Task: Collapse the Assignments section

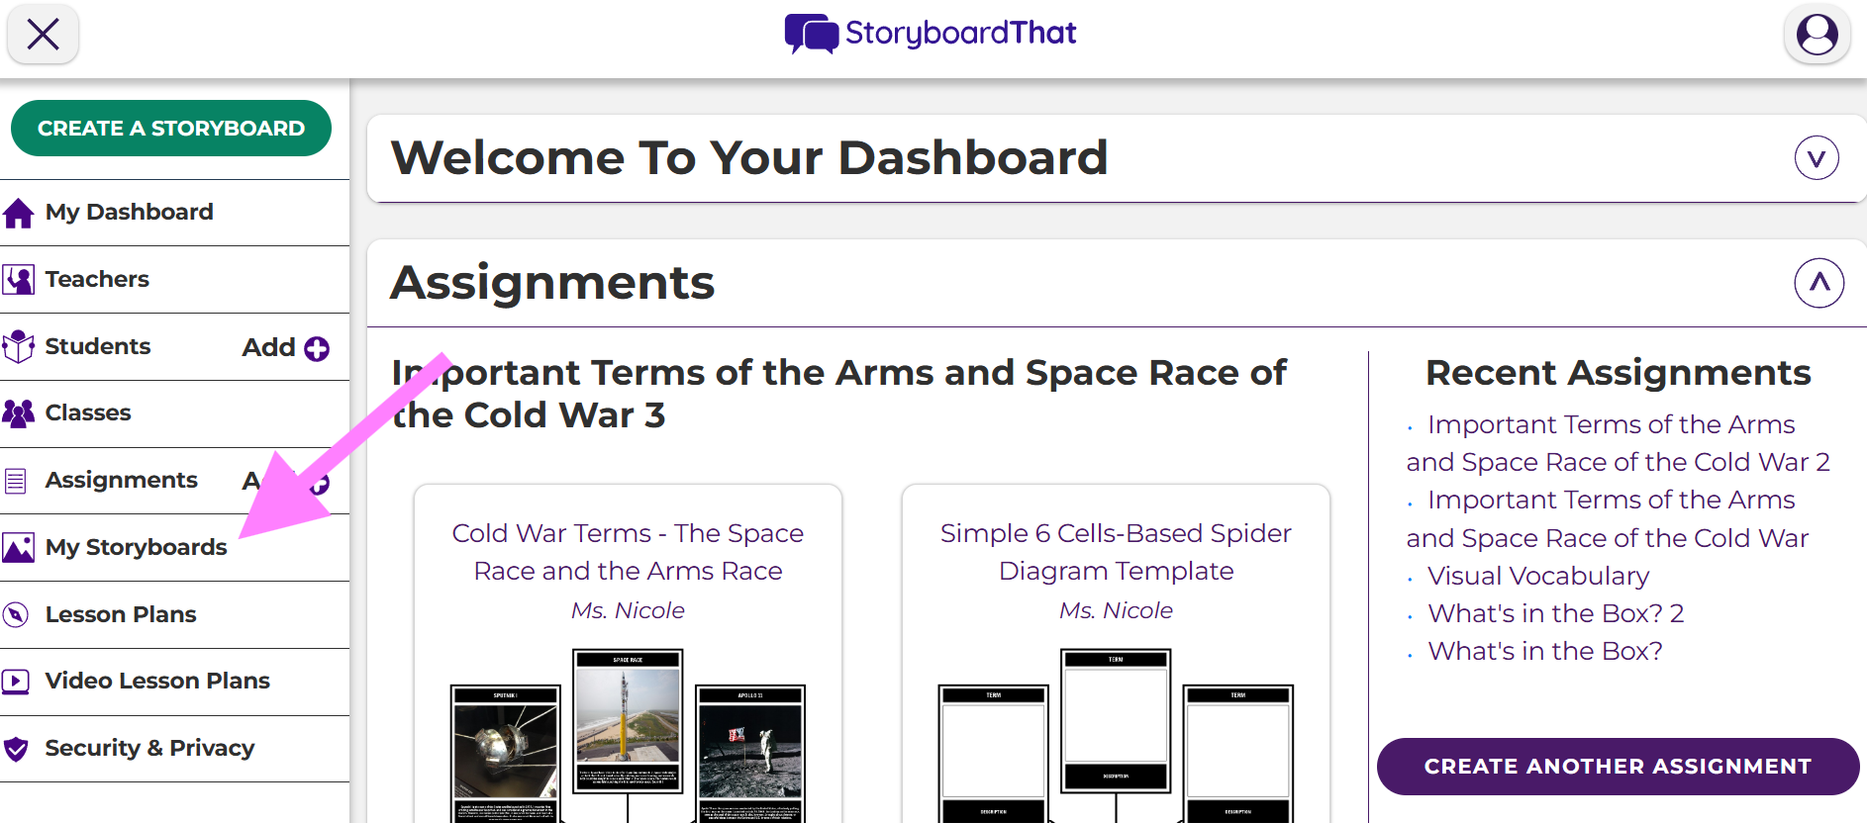Action: click(x=1818, y=283)
